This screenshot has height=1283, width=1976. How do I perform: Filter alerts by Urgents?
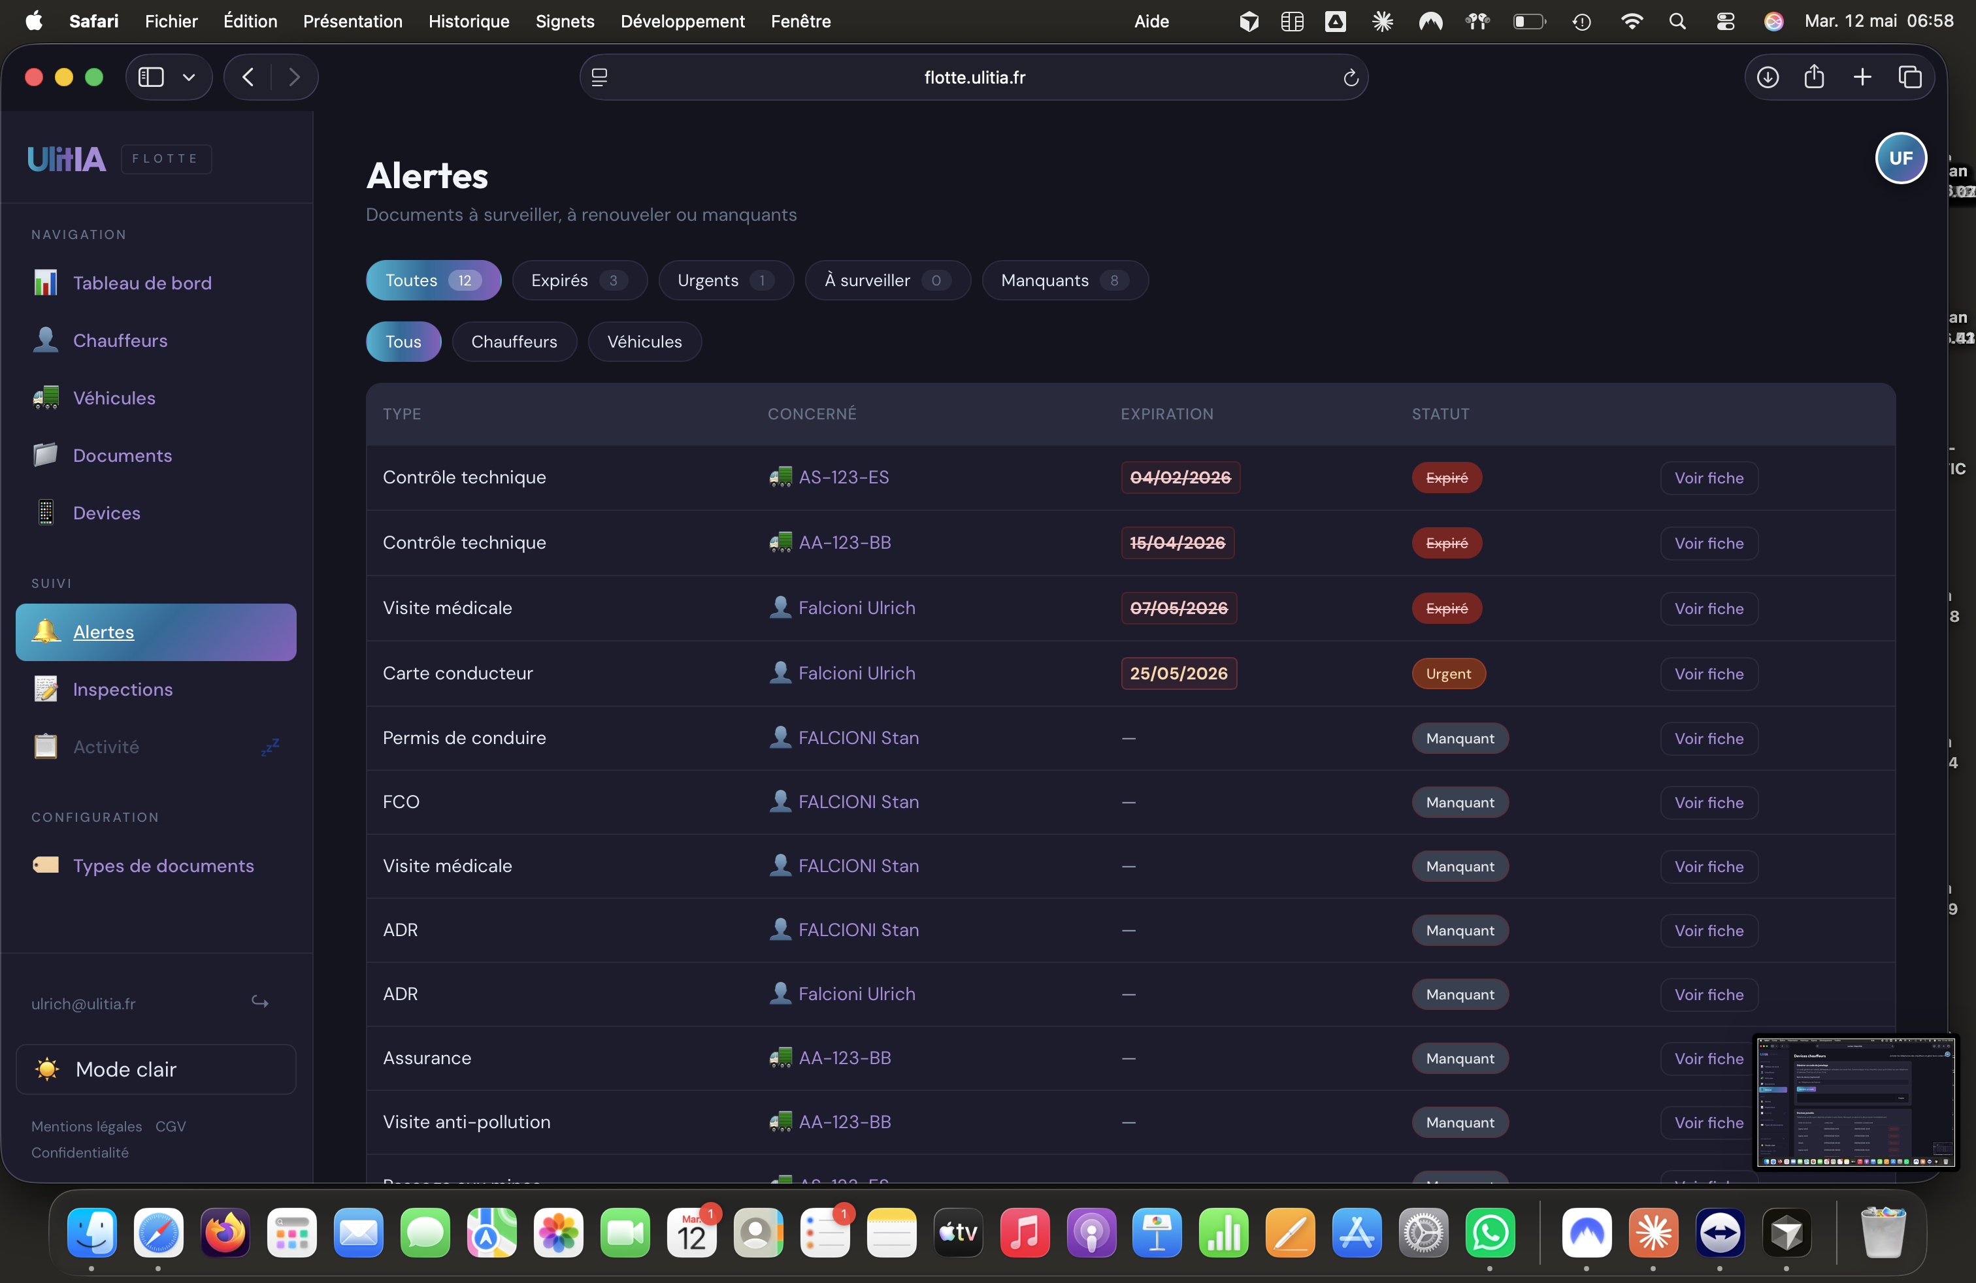point(725,280)
